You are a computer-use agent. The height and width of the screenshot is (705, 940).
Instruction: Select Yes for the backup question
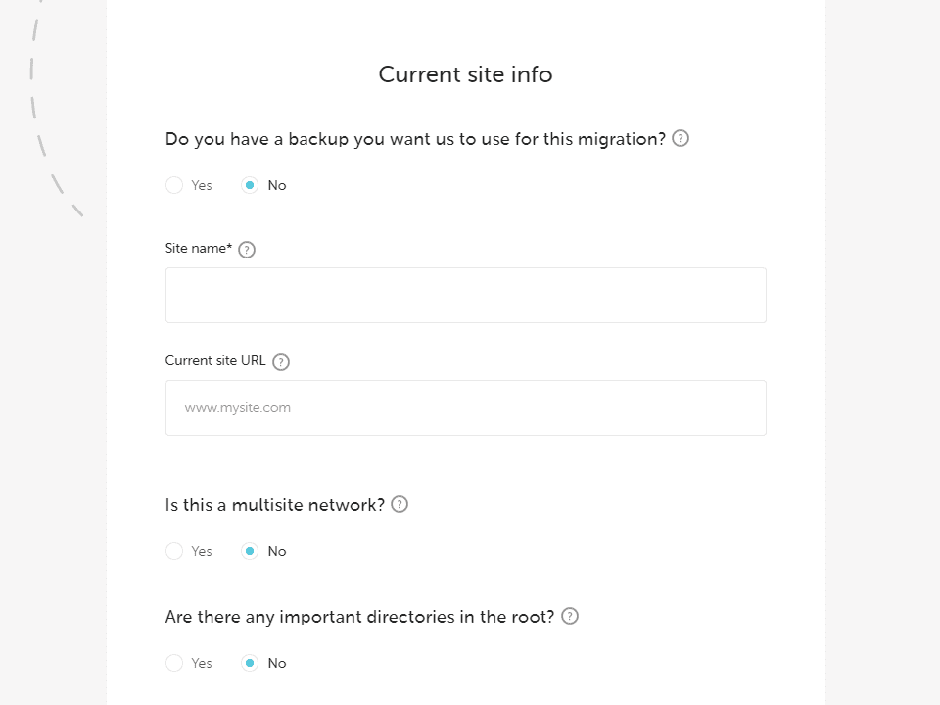(174, 184)
